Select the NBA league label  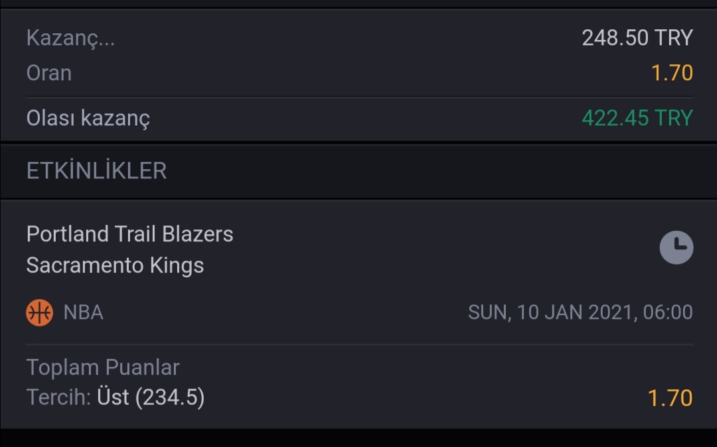83,313
